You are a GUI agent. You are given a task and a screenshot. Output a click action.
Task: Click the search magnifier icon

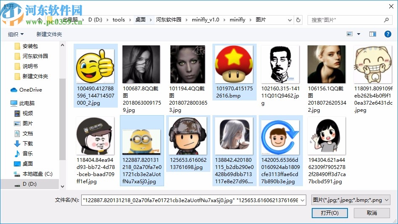pos(386,20)
